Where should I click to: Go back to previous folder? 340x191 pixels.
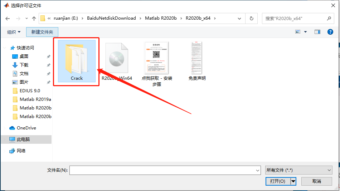8,19
